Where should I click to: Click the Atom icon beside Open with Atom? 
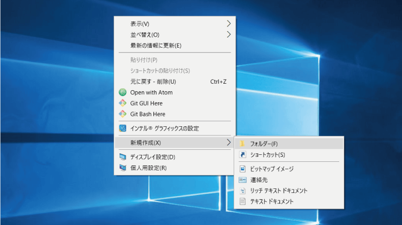pos(123,92)
